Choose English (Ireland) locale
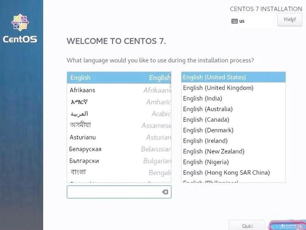Viewport: 306px width, 230px height. (x=233, y=141)
